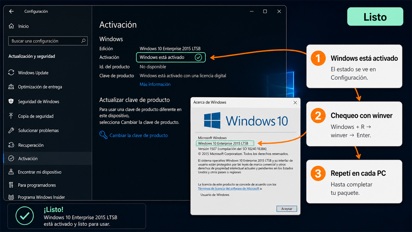Select the Recuperación icon
The width and height of the screenshot is (412, 232).
tap(11, 145)
